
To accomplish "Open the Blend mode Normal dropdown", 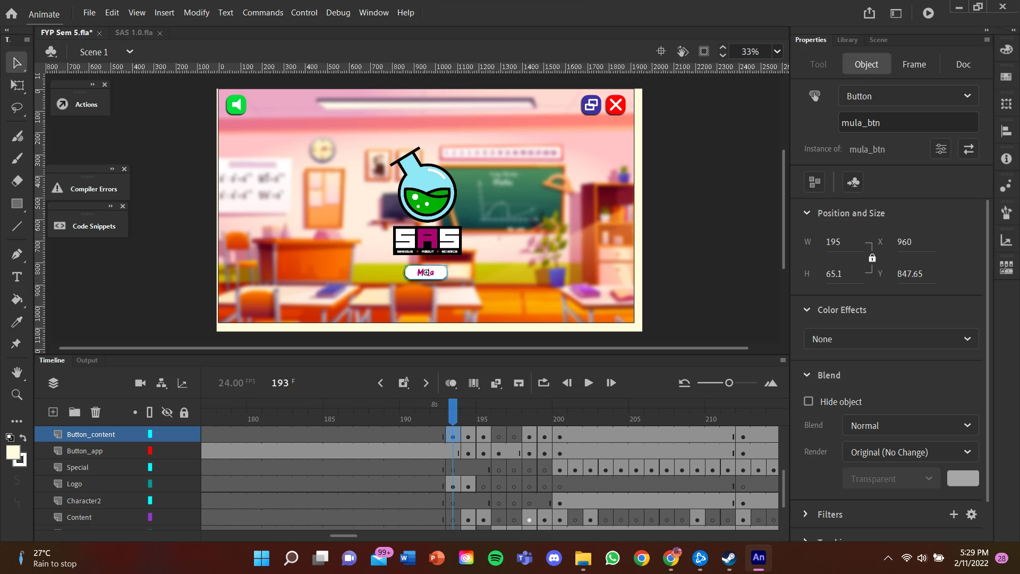I will coord(910,426).
